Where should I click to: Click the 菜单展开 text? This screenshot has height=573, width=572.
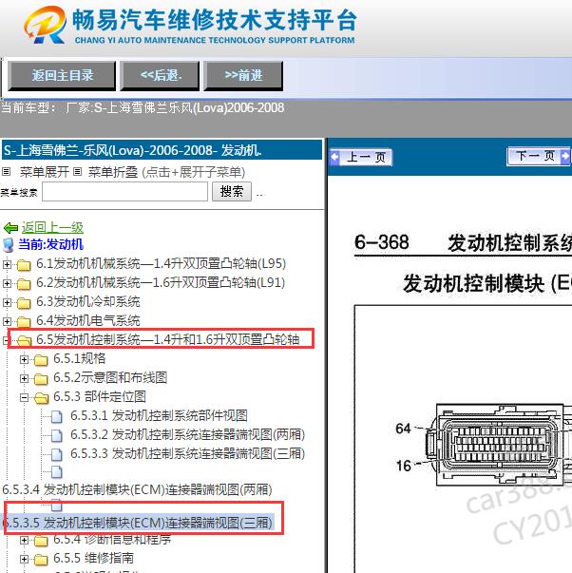(45, 172)
